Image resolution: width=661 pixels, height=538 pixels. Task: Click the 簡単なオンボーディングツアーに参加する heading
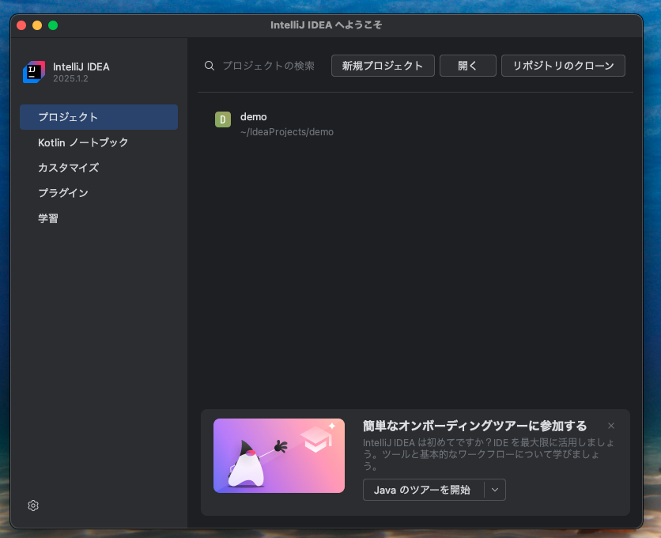click(474, 426)
